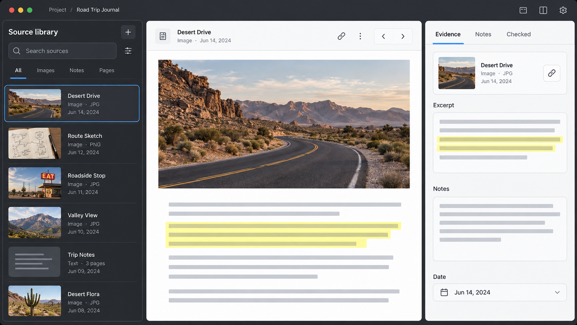Click the Excerpt section label
The height and width of the screenshot is (325, 577).
coord(443,105)
